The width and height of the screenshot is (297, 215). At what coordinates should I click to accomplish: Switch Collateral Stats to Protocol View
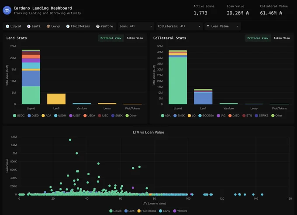click(x=258, y=38)
